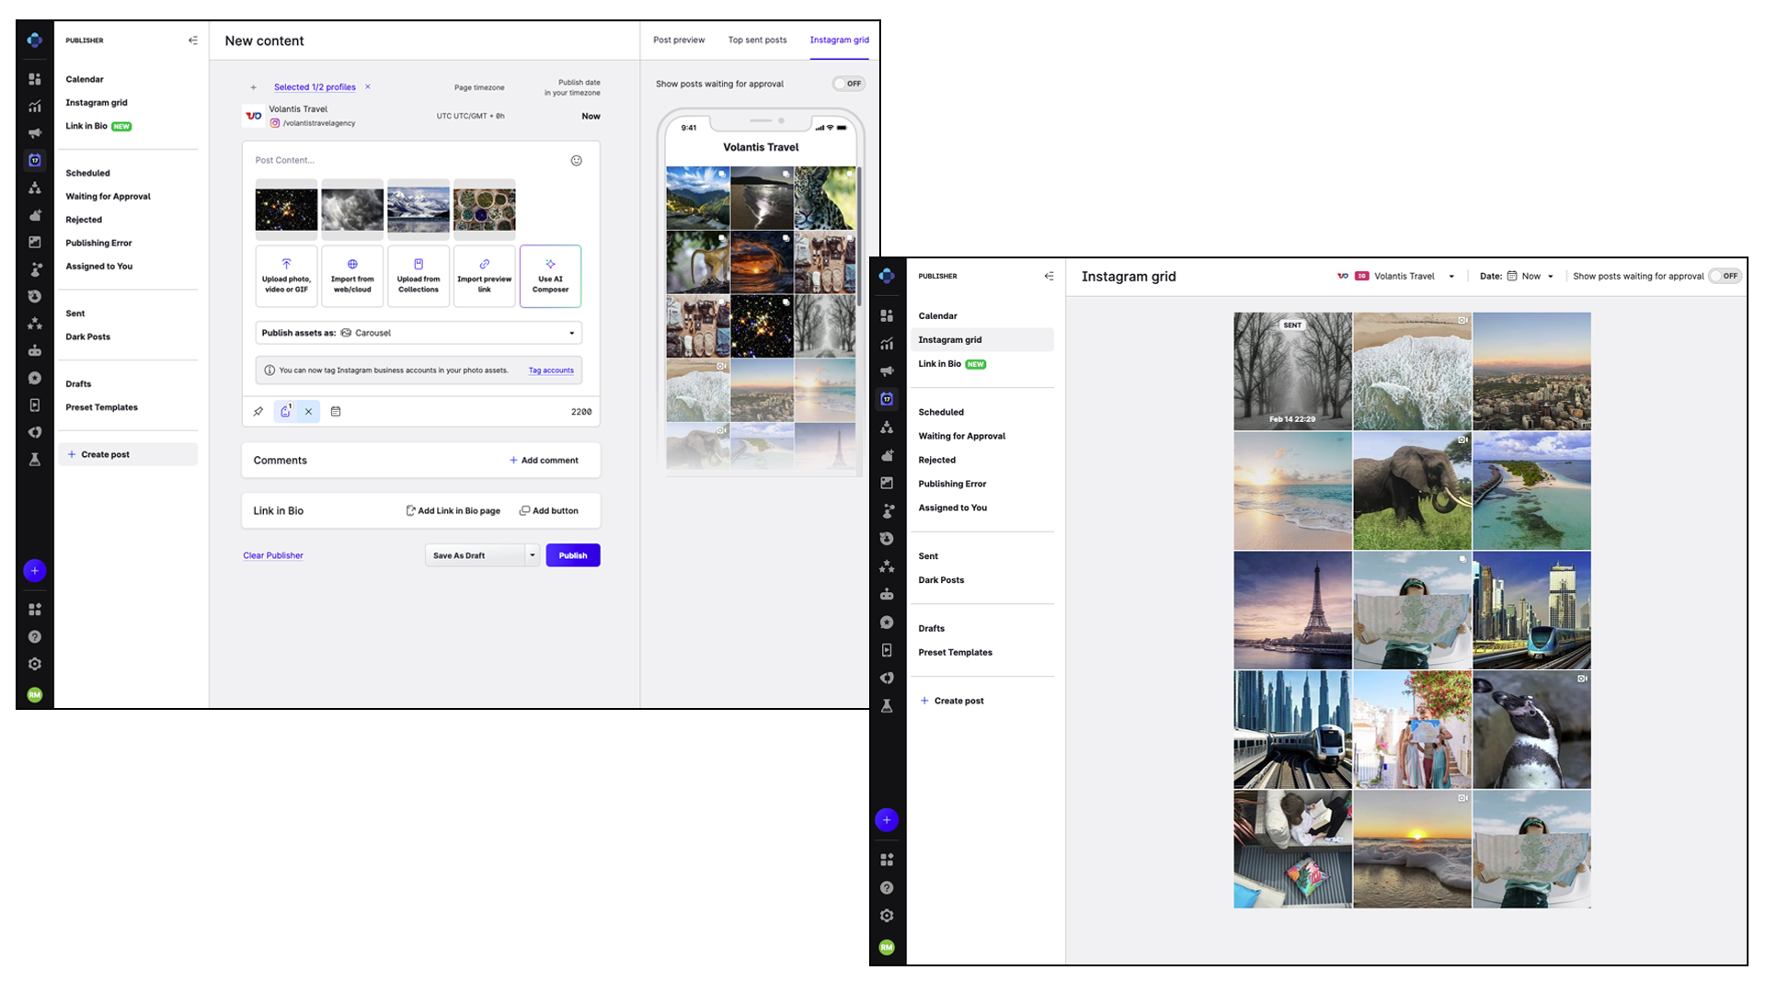Open the help question mark icon
Image resolution: width=1766 pixels, height=993 pixels.
[34, 636]
